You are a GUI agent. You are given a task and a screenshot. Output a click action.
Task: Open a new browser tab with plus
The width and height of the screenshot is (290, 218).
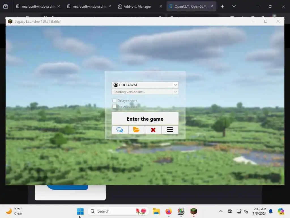pos(223,7)
